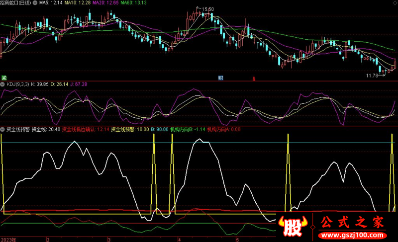
Task: Click the green 减 marker icon
Action: [3, 78]
